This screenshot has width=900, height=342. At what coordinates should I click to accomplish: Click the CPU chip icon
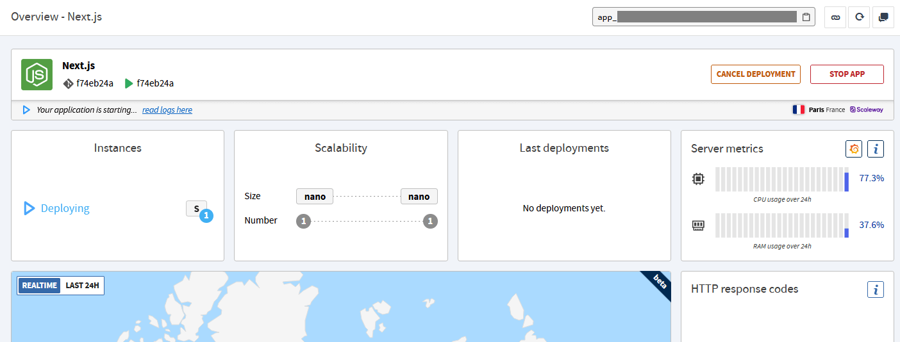click(698, 179)
